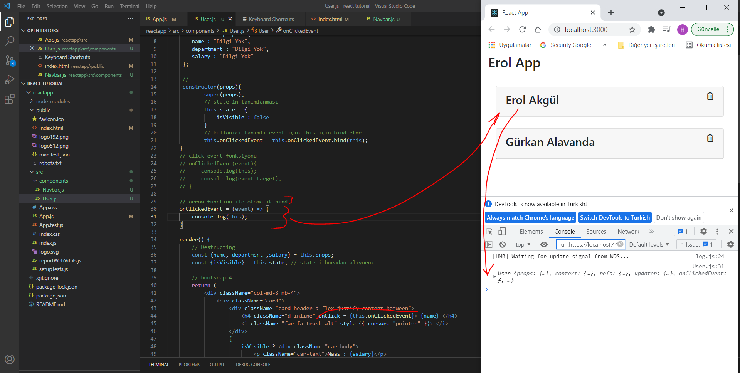Open the Extensions view icon
This screenshot has height=373, width=740.
click(x=10, y=99)
